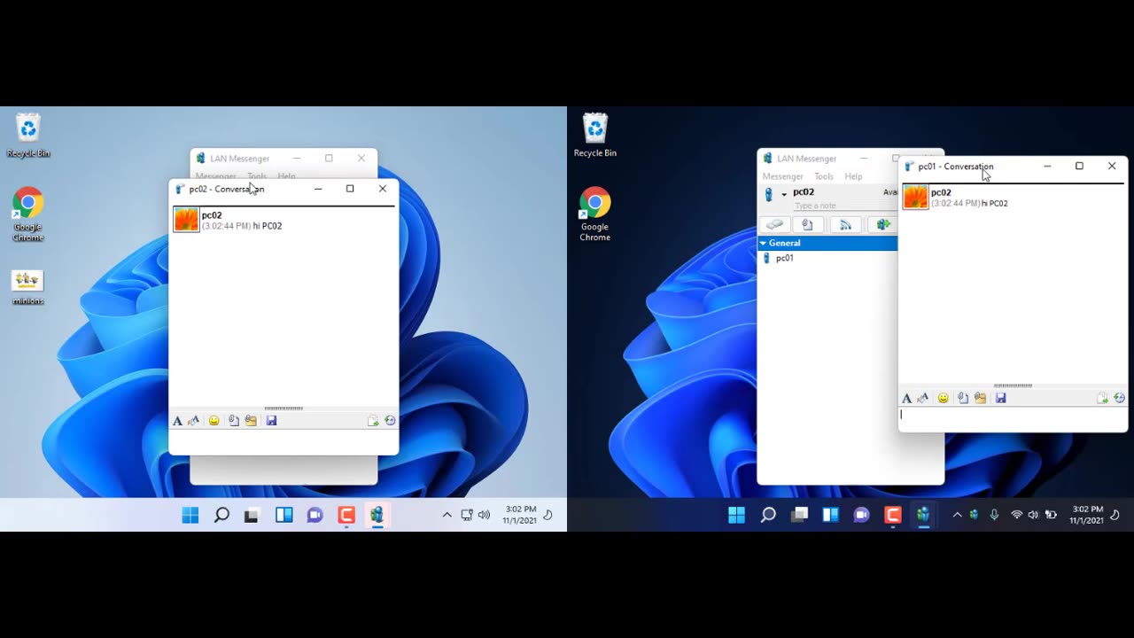Open Teams Chat on the left taskbar
1134x638 pixels.
[315, 515]
